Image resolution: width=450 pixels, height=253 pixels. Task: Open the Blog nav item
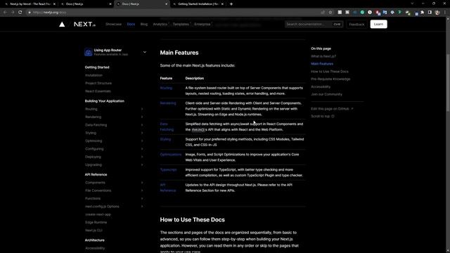click(x=144, y=25)
